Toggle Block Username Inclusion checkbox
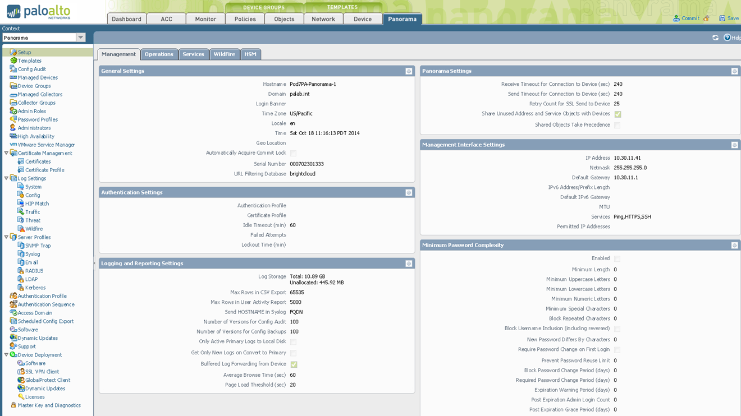 click(x=617, y=329)
